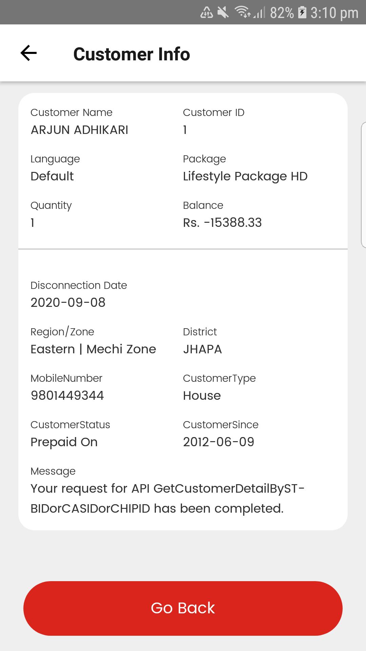Tap the 3:10 pm clock
Viewport: 366px width, 651px height.
(334, 13)
